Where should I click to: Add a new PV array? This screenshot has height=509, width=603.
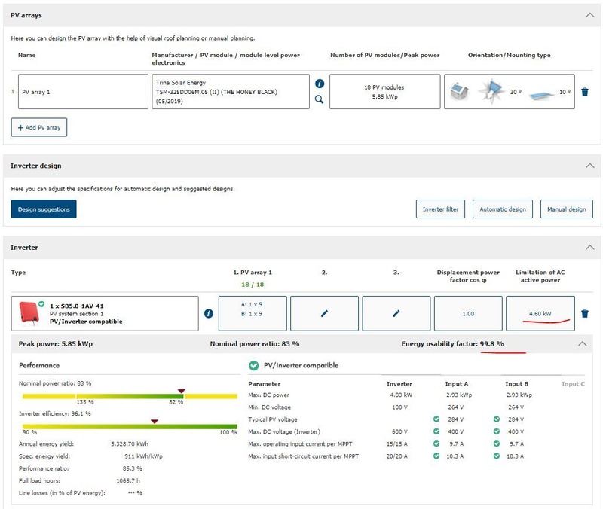(x=39, y=127)
